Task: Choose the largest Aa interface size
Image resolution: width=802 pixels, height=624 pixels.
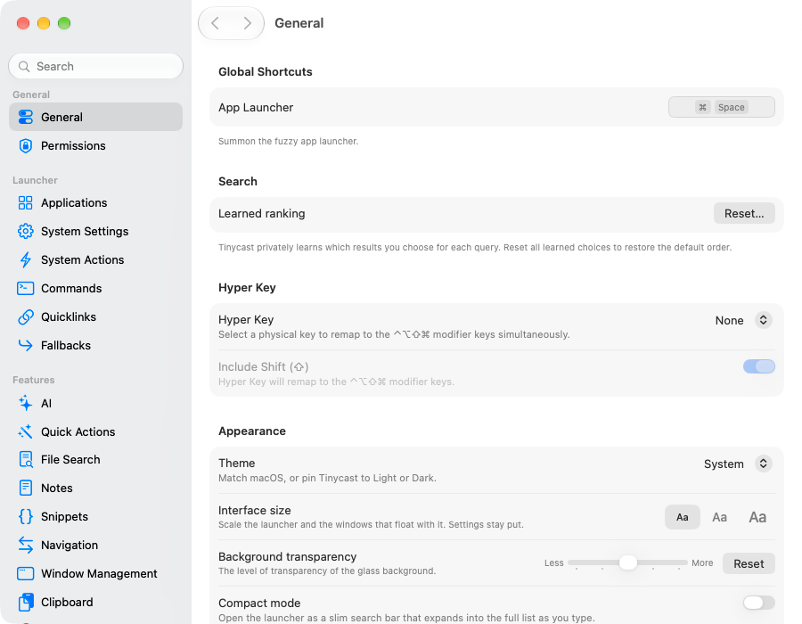Action: (757, 517)
